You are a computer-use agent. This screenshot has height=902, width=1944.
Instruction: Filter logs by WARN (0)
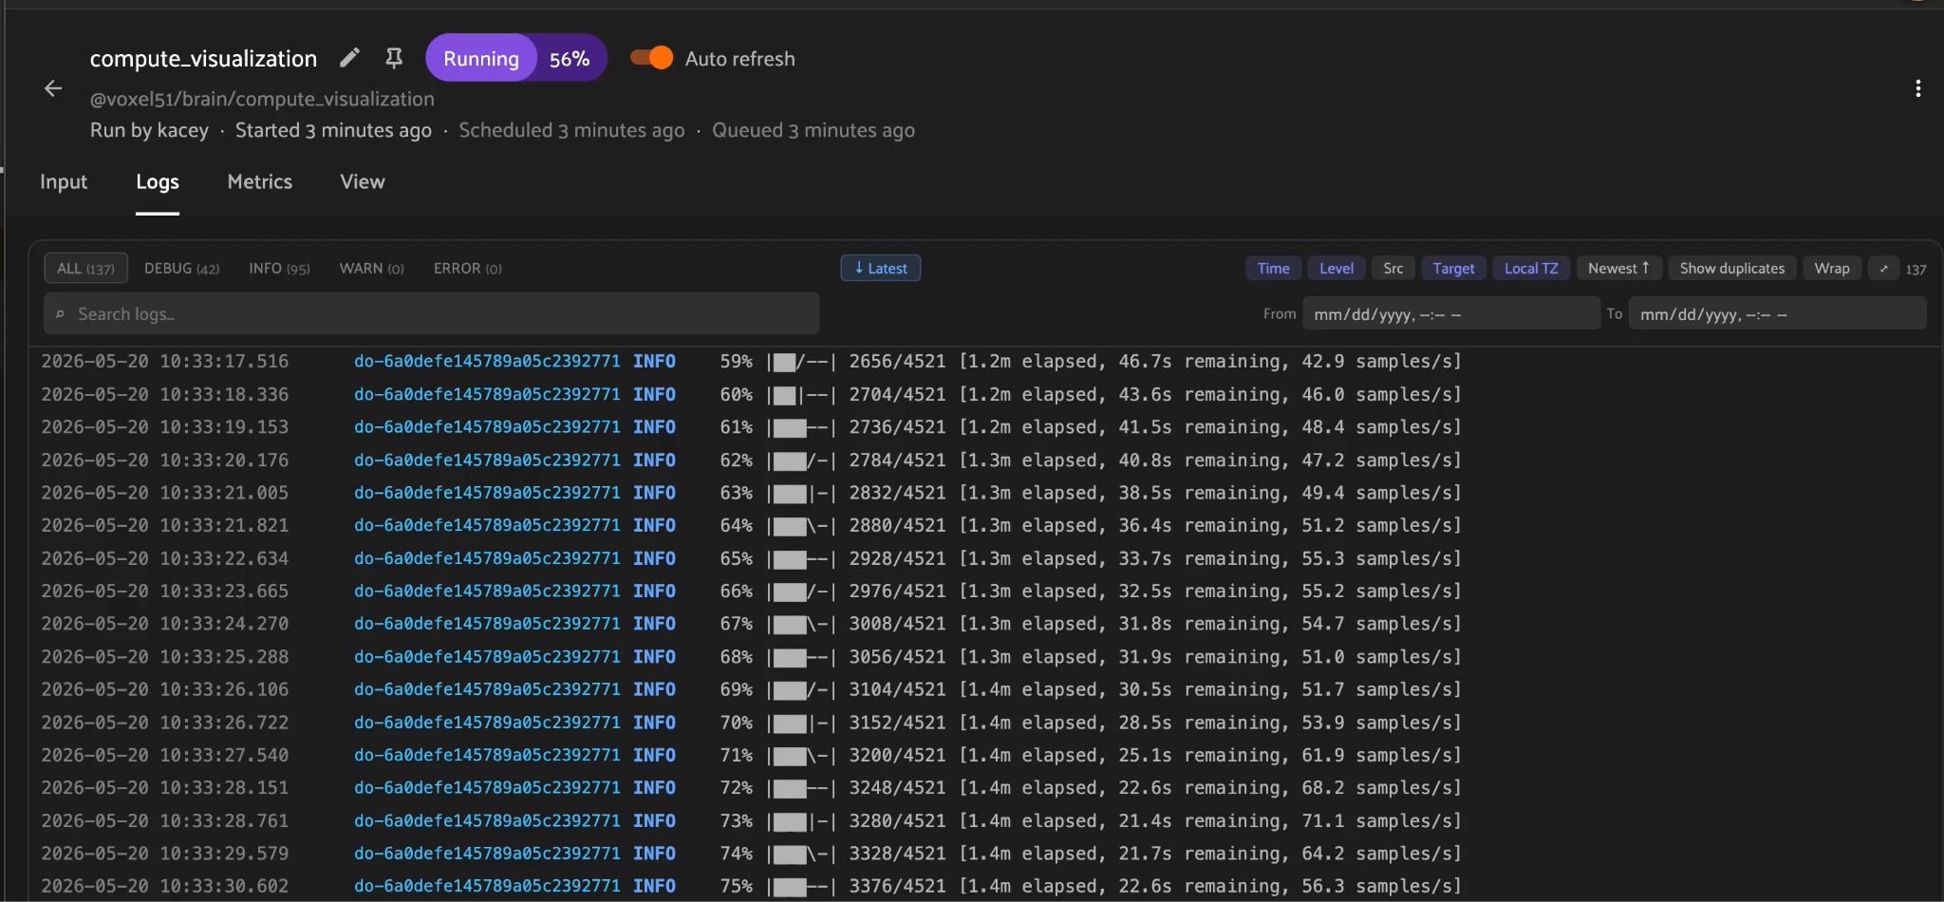tap(371, 269)
